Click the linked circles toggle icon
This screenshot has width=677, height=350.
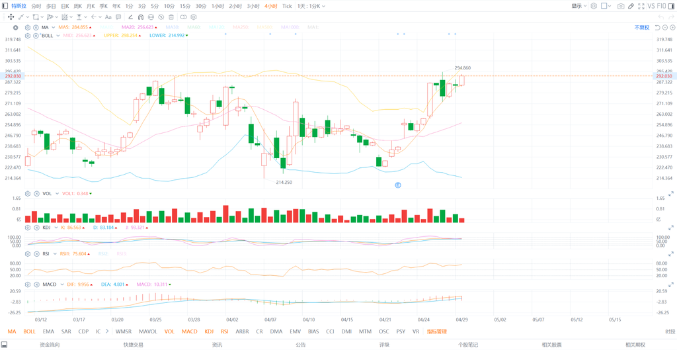point(183,17)
